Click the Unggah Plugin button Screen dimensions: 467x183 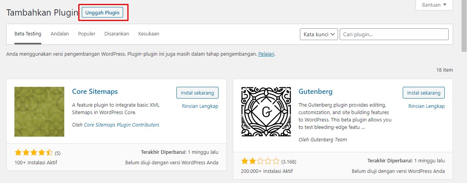[x=102, y=12]
